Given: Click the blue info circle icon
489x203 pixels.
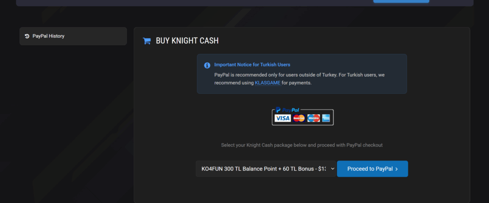Looking at the screenshot, I should point(207,65).
